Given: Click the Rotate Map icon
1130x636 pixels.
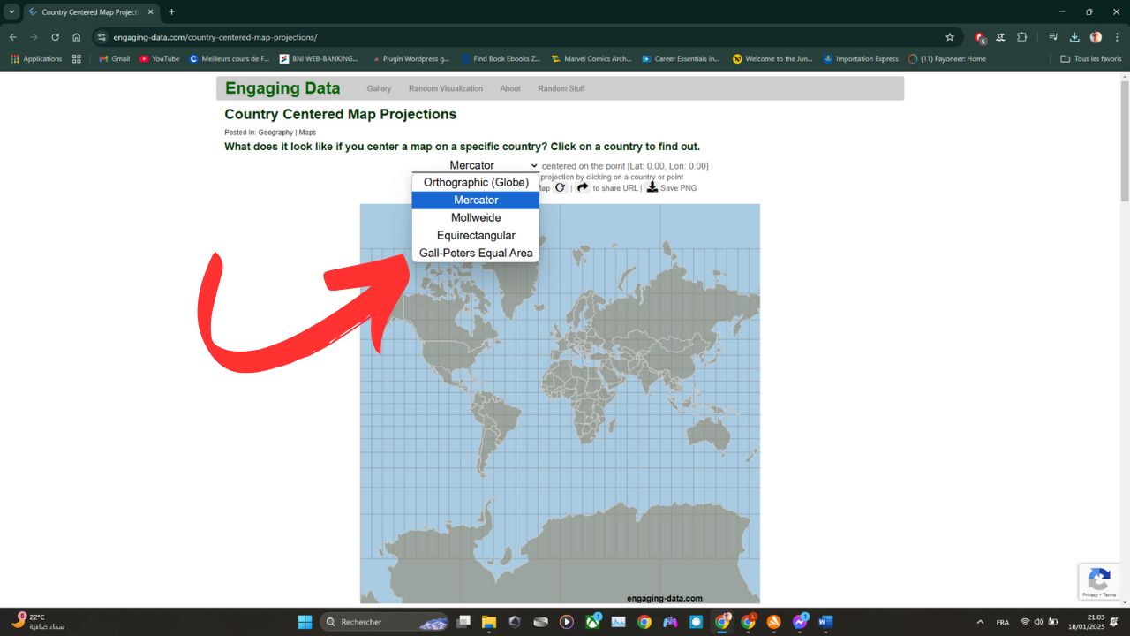Looking at the screenshot, I should click(x=560, y=187).
